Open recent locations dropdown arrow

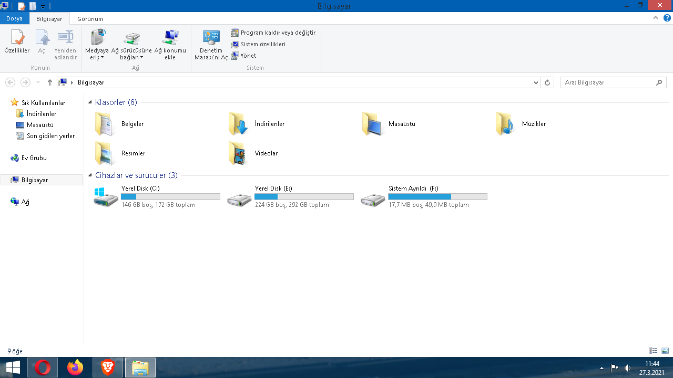pos(38,82)
